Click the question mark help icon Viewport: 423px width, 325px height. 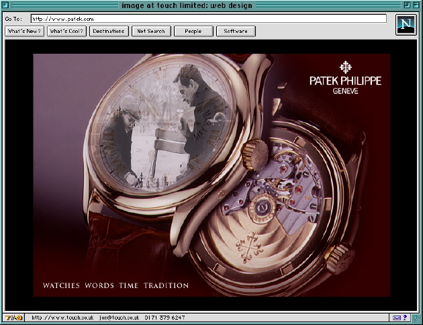click(405, 318)
